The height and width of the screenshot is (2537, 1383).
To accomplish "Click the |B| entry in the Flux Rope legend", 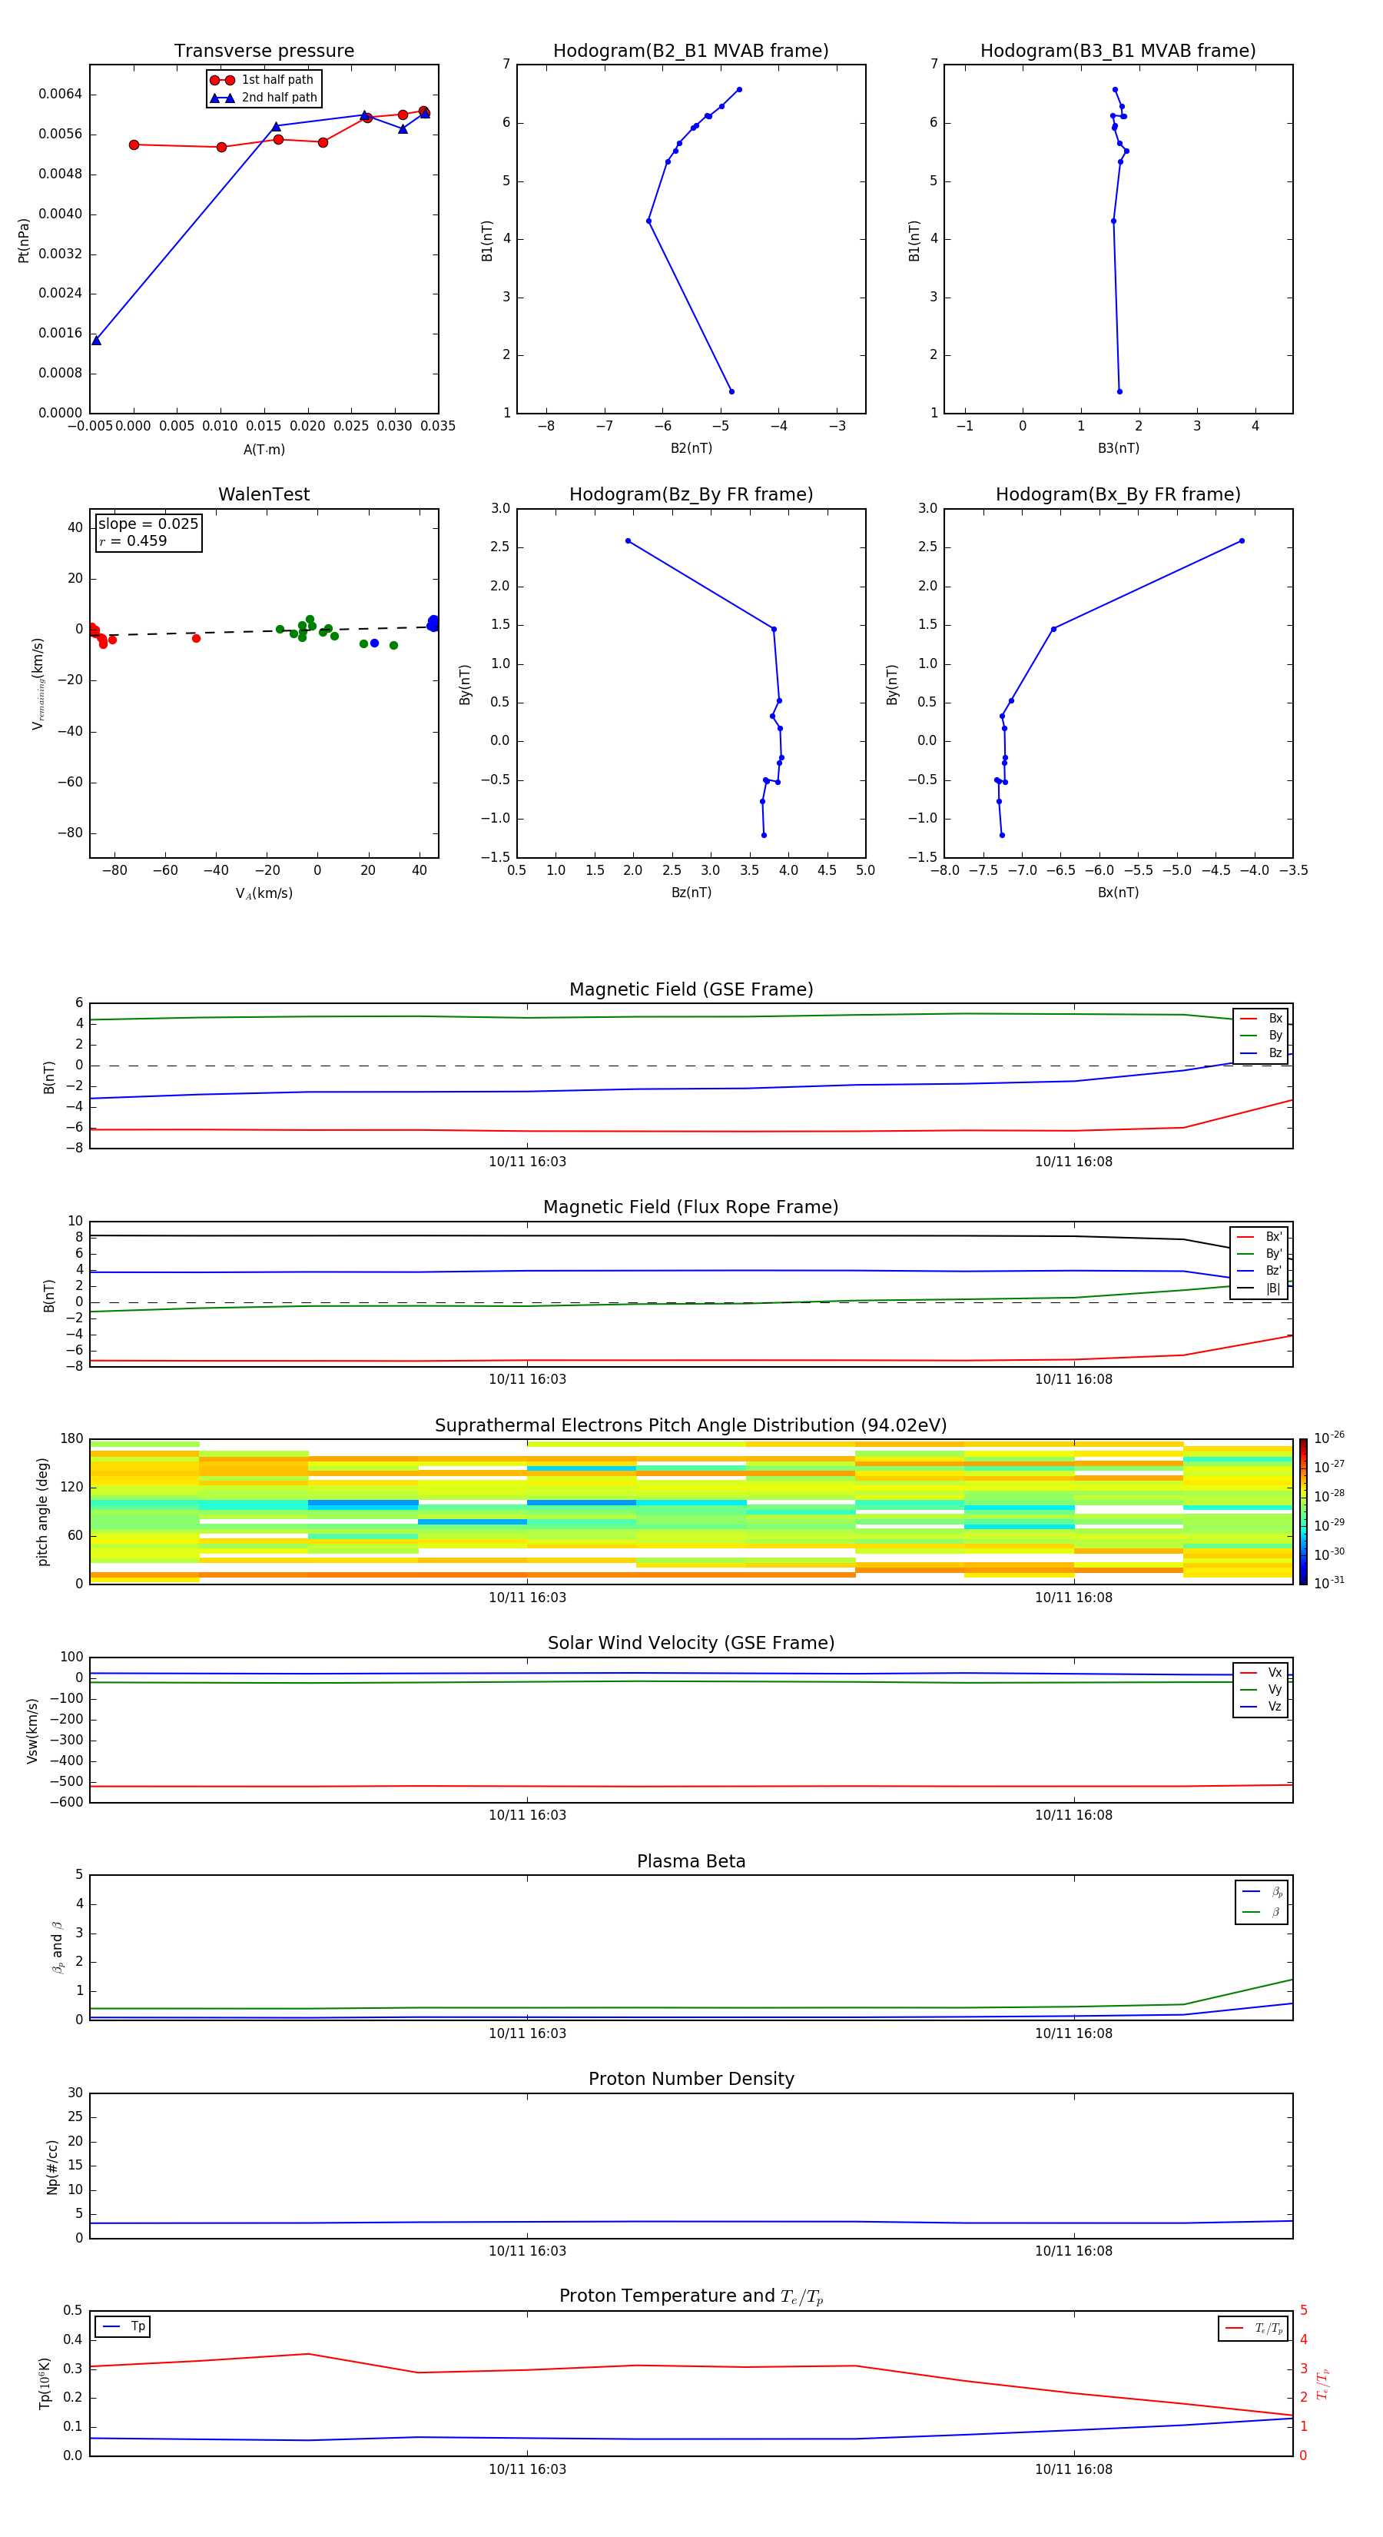I will click(1259, 1287).
